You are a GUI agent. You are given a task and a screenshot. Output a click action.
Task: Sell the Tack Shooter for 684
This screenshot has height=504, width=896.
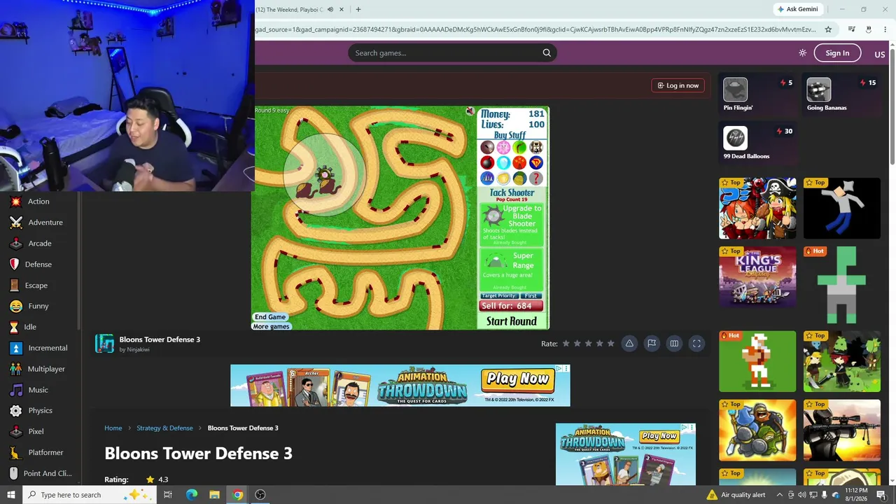pyautogui.click(x=512, y=306)
